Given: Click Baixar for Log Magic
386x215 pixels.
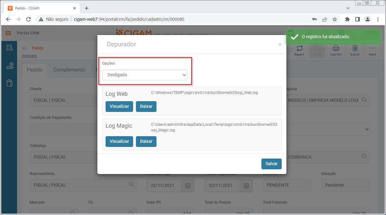Looking at the screenshot, I should [146, 141].
